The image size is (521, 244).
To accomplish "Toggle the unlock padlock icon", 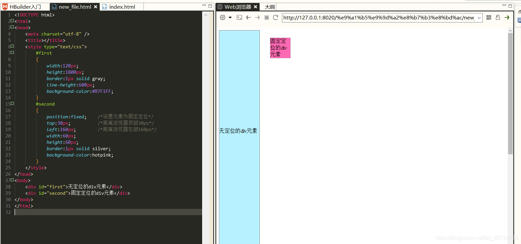I will point(498,17).
